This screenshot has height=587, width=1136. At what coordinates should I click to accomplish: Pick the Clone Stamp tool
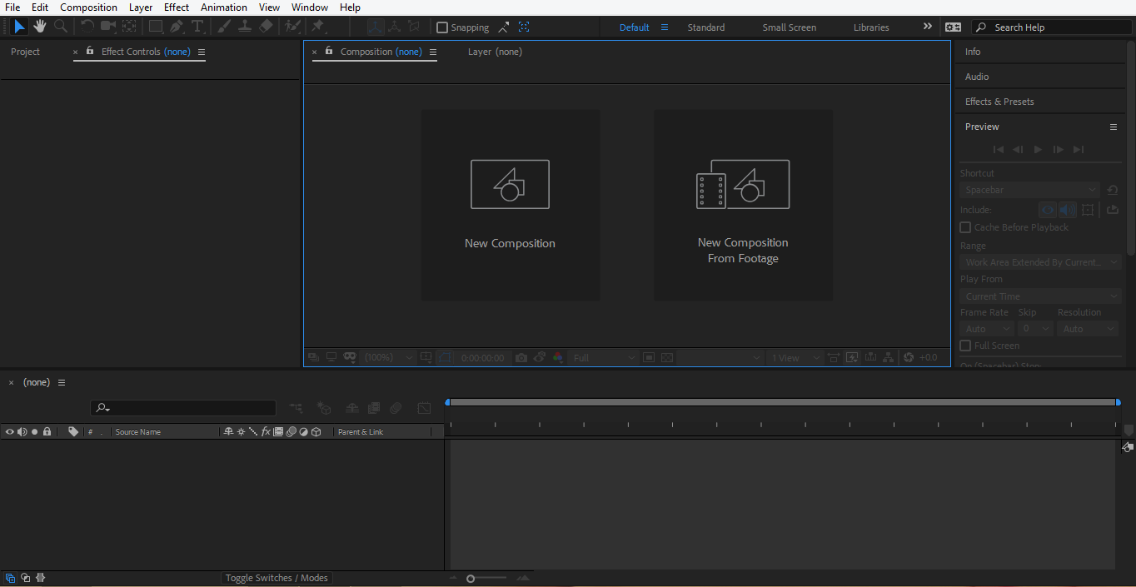point(245,27)
